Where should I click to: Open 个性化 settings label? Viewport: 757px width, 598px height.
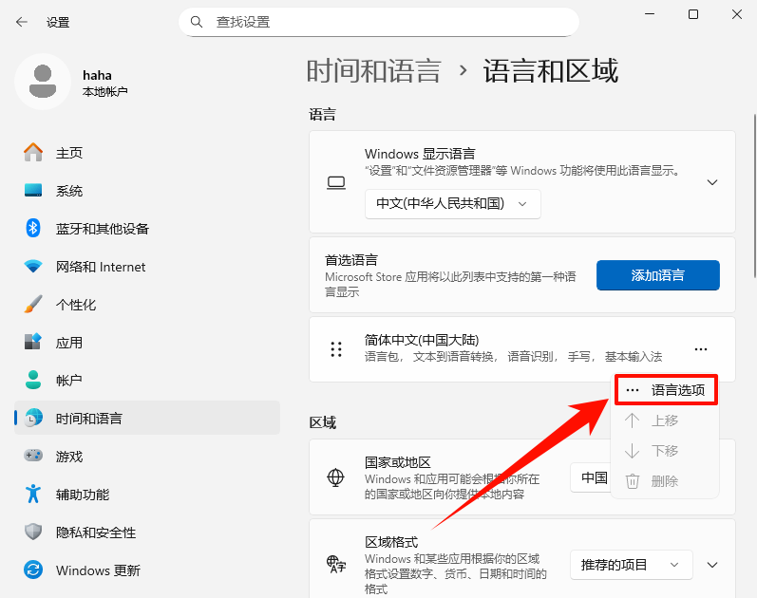76,305
